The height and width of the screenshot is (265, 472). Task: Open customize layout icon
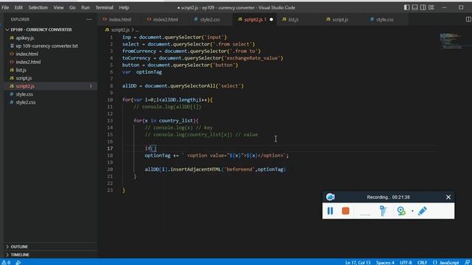click(x=431, y=7)
